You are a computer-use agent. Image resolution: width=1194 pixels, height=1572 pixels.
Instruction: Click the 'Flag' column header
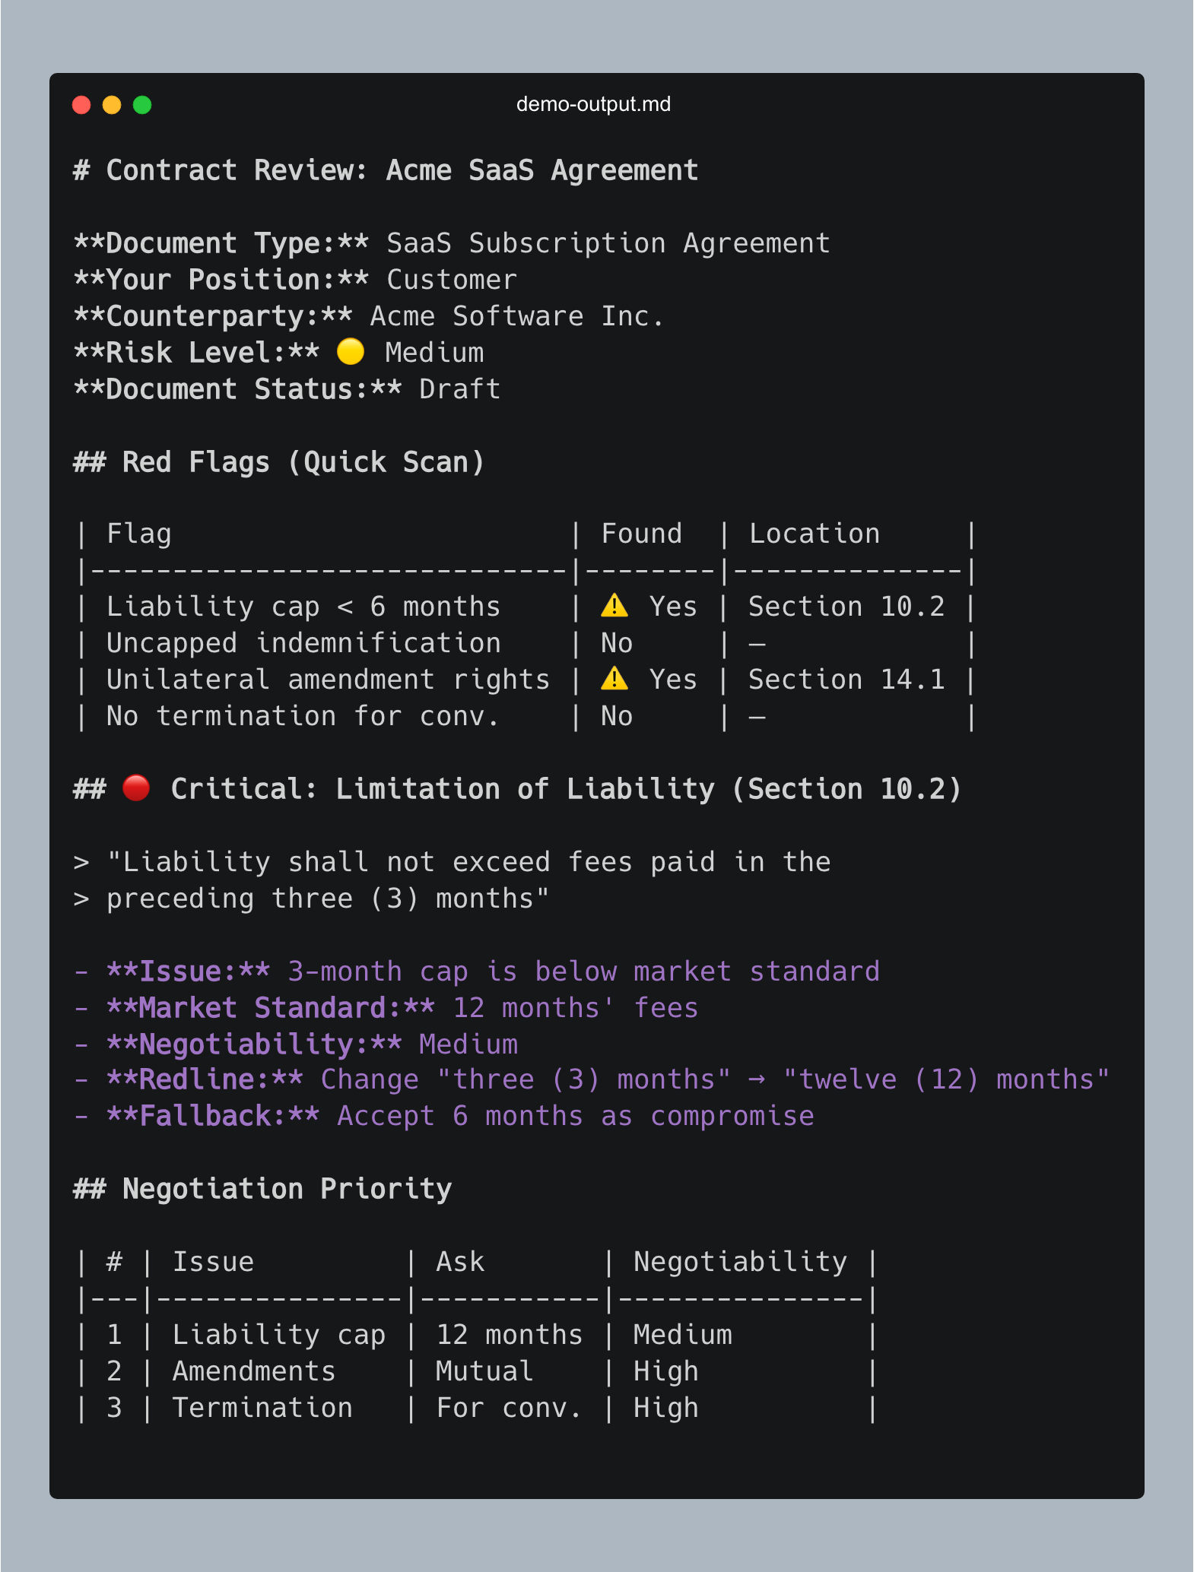(x=139, y=534)
